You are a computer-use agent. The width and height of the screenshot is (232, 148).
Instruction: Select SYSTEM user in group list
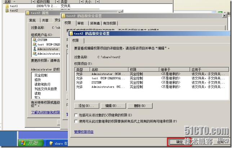point(42,40)
